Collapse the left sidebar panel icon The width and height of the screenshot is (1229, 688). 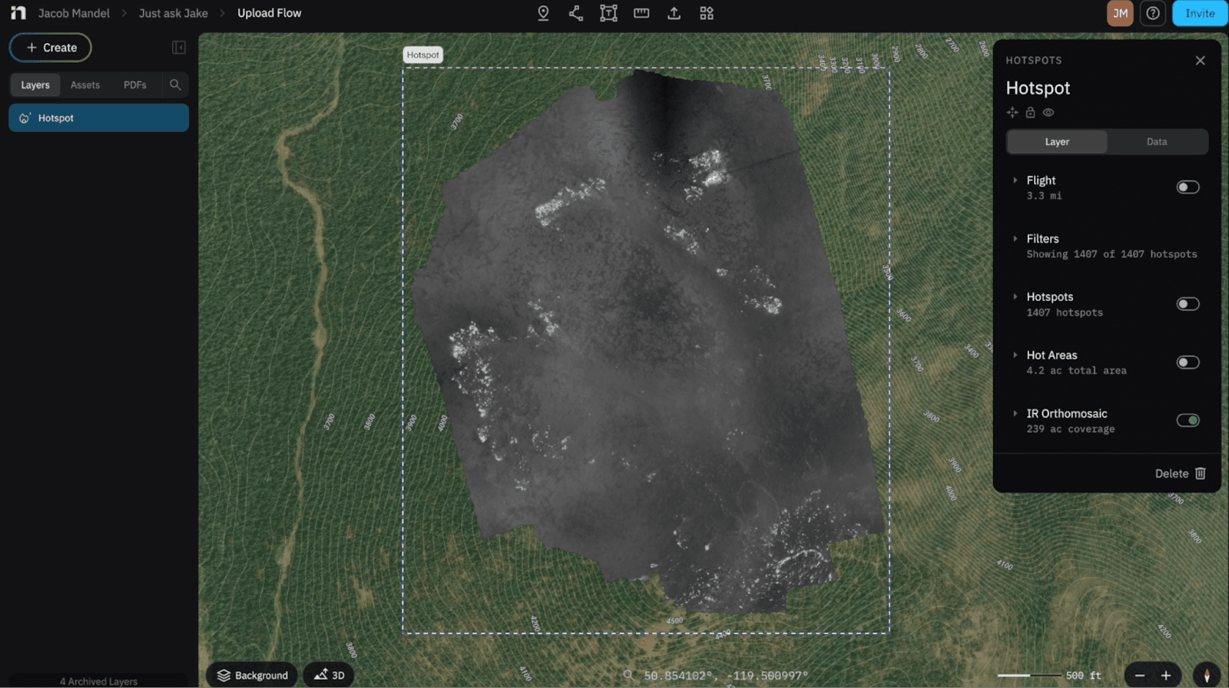coord(179,48)
